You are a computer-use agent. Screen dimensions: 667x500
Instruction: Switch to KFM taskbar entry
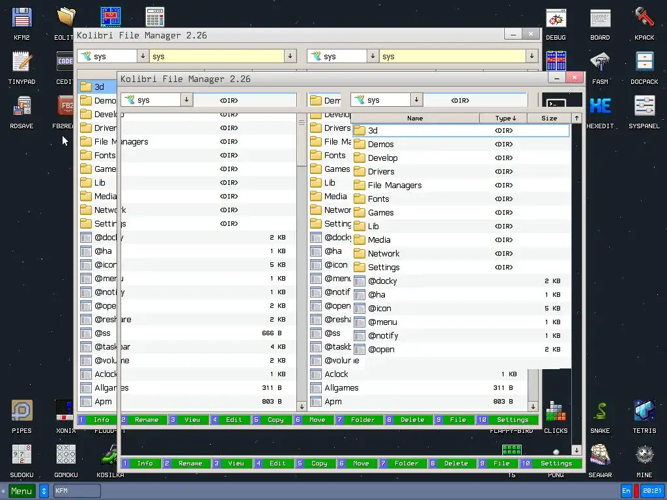pos(77,491)
